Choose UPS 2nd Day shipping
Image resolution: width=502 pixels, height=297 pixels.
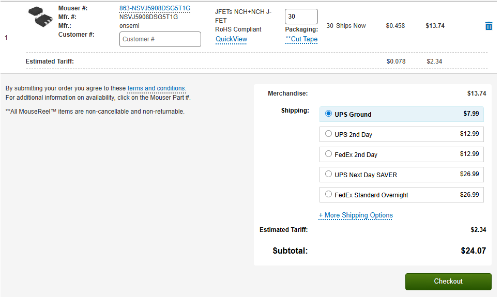pos(328,134)
